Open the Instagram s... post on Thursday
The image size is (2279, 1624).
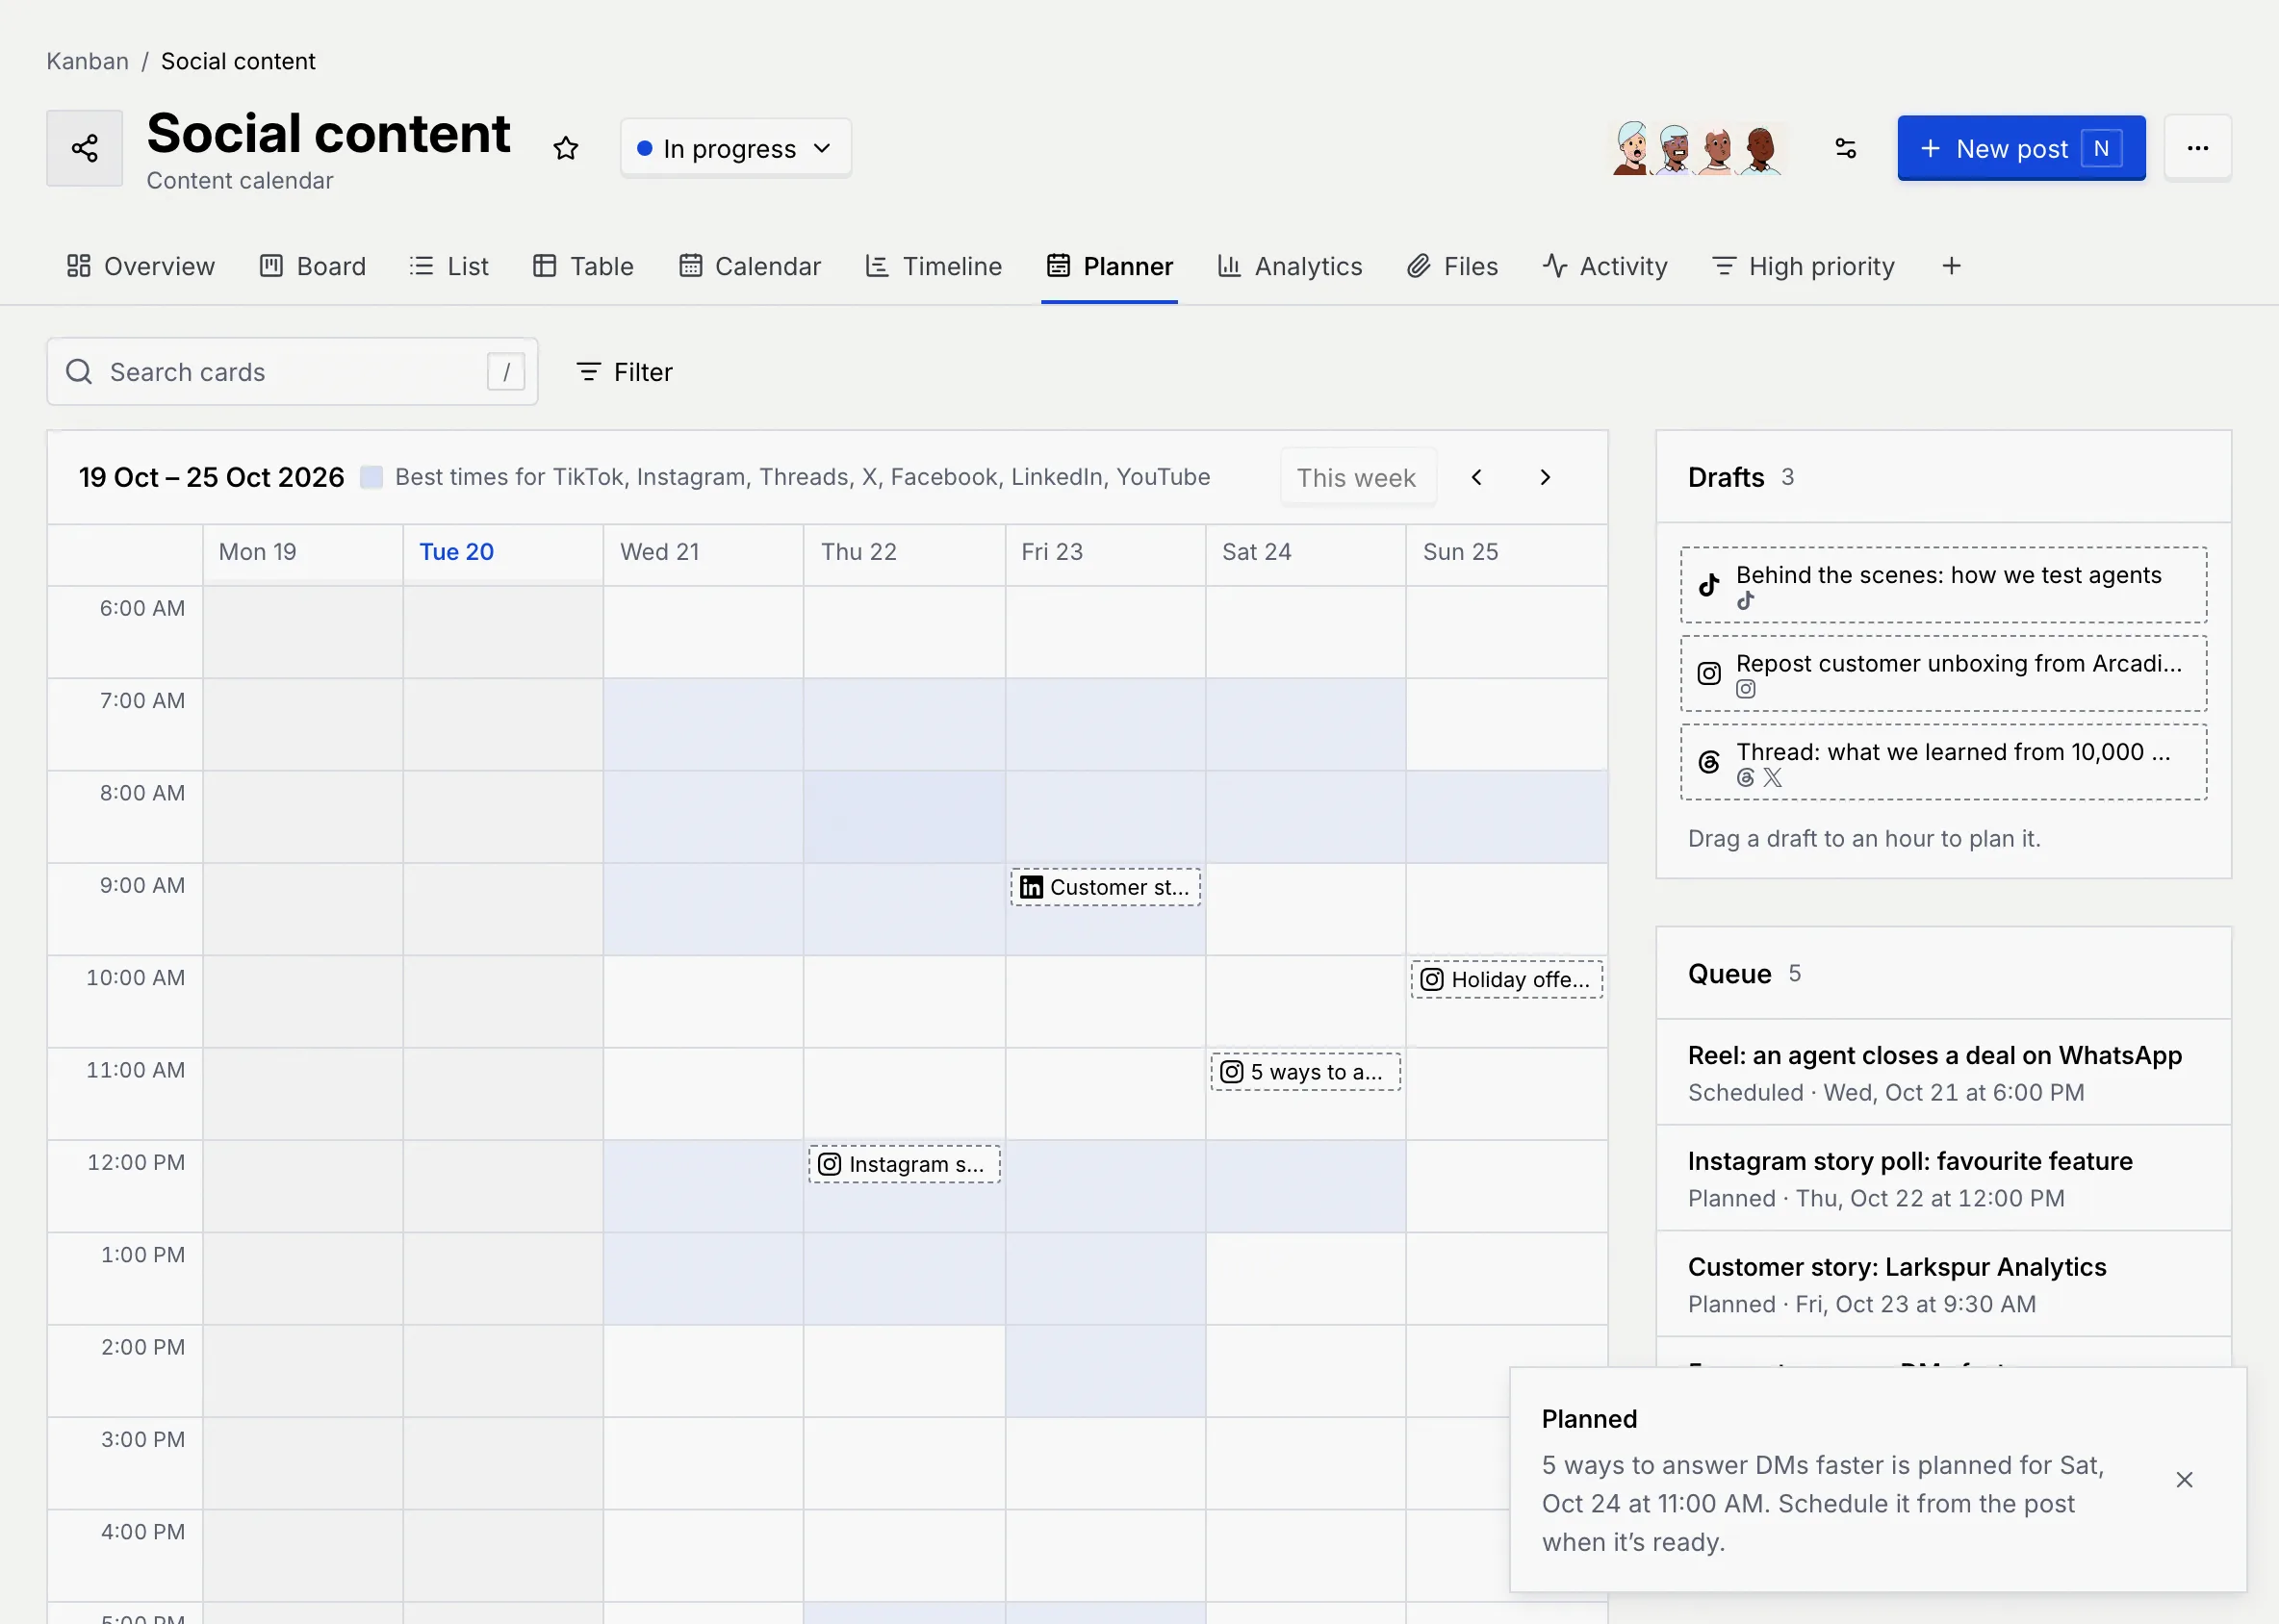(x=905, y=1164)
